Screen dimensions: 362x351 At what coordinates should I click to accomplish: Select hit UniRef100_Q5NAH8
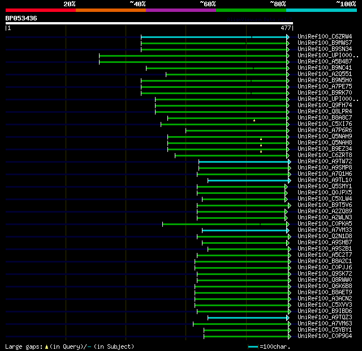click(x=325, y=143)
